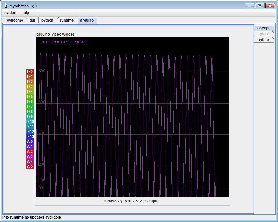
Task: Click the myrobotlab title bar icon
Action: tap(6, 6)
